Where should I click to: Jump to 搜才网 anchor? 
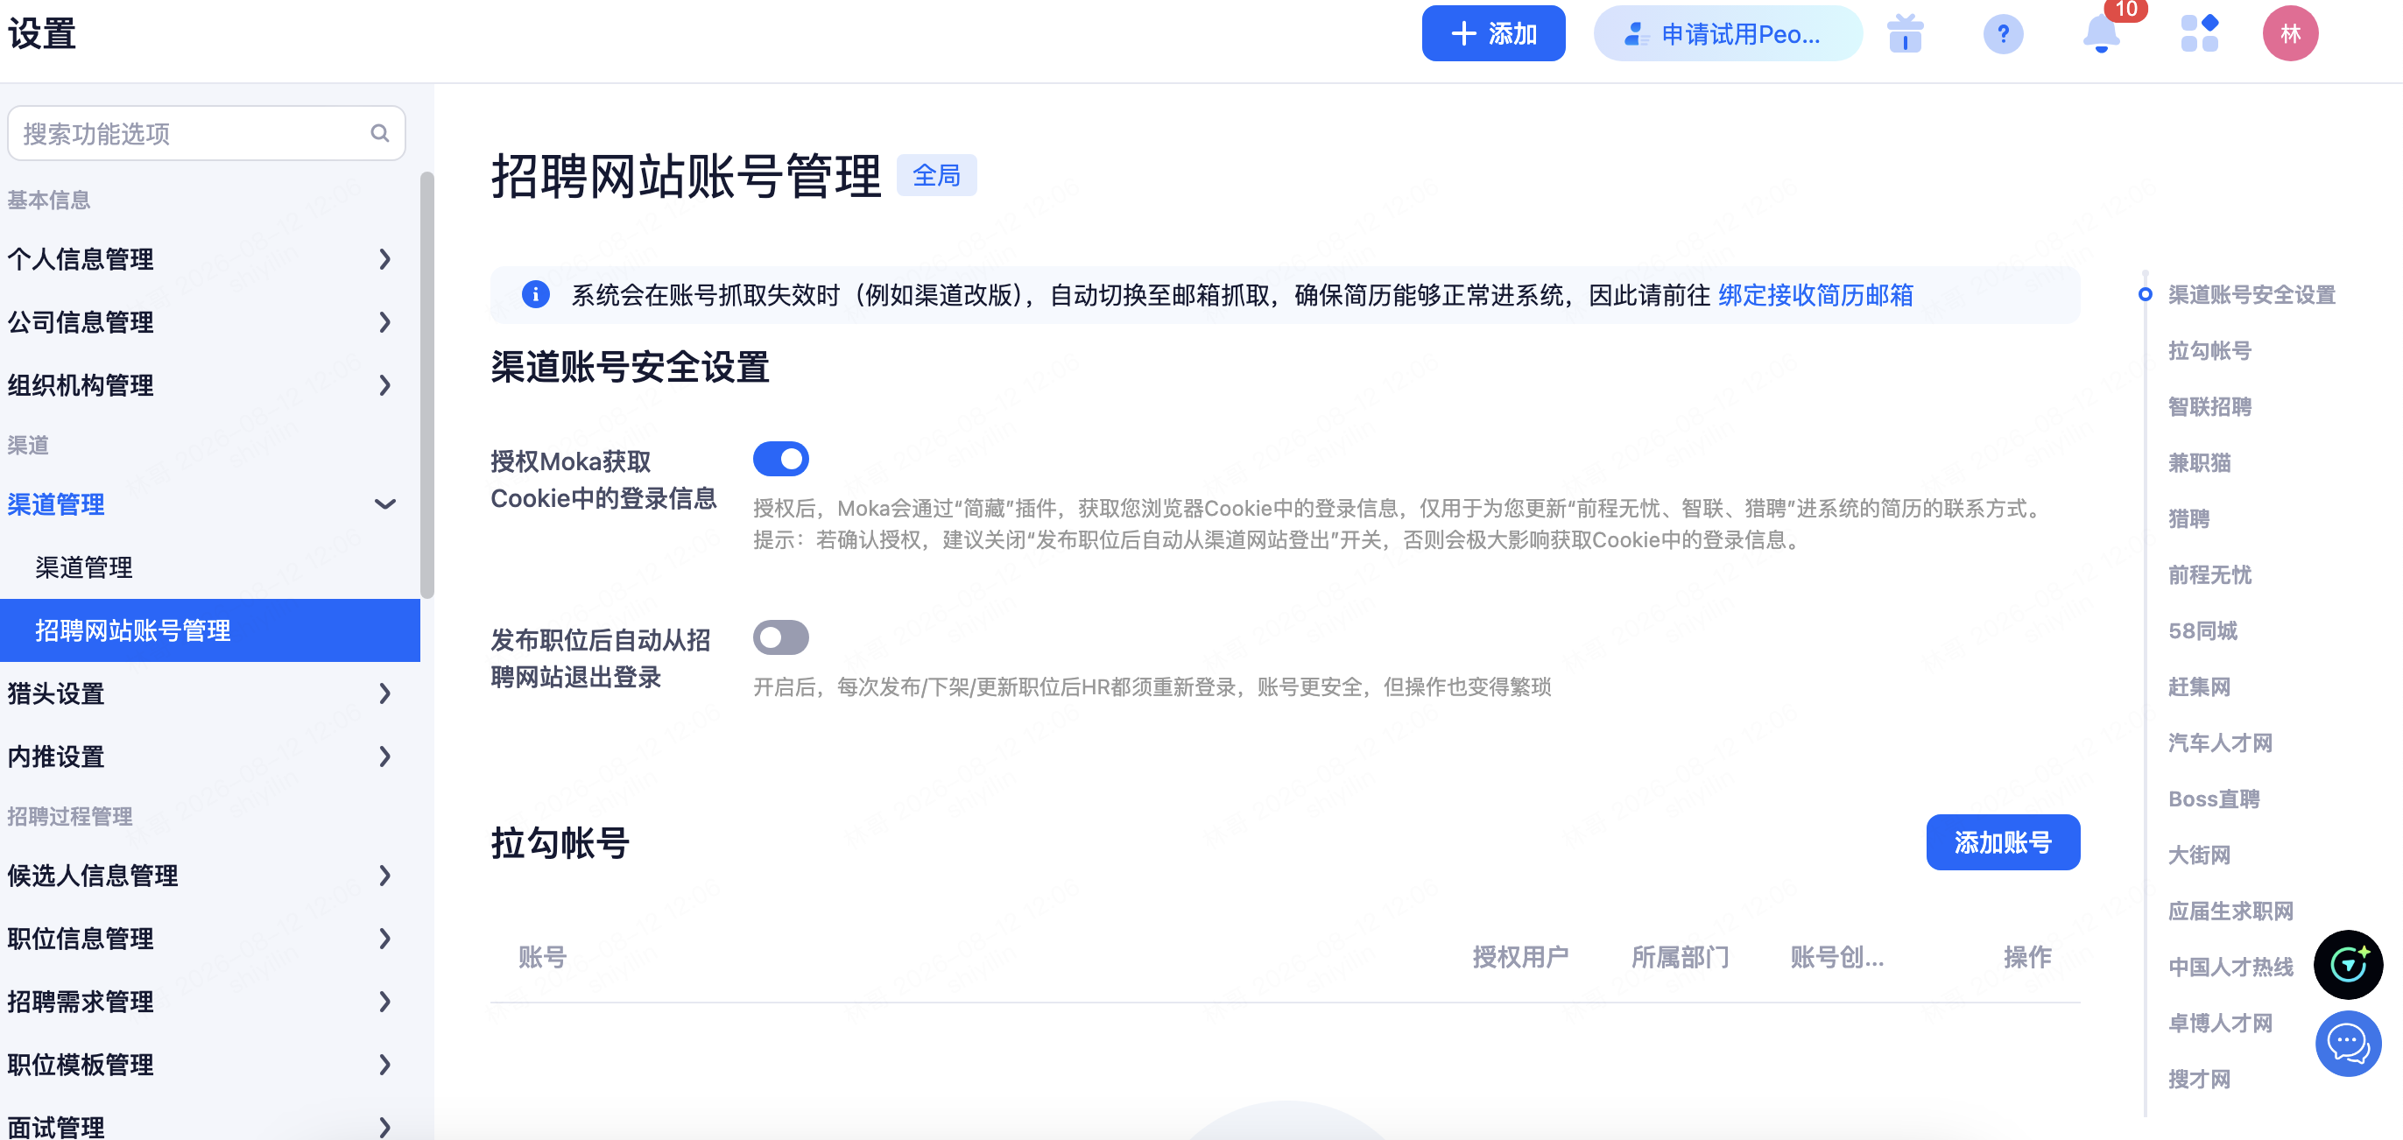2199,1079
